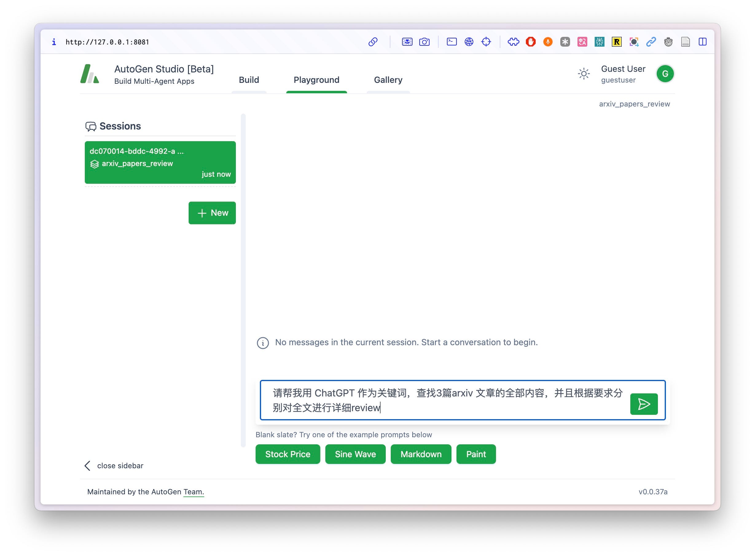Click the send message arrow button
755x556 pixels.
(x=643, y=404)
